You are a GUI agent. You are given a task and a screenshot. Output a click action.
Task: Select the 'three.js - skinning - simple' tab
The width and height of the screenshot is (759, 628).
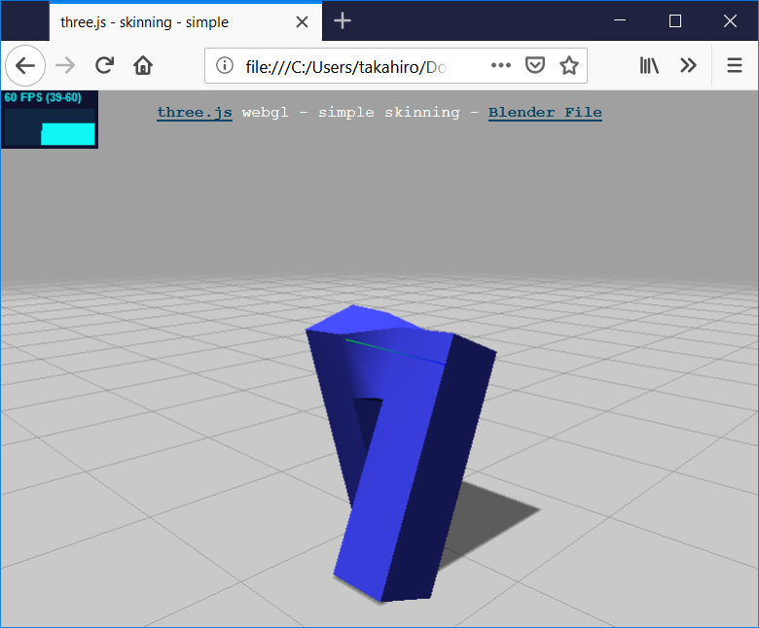pyautogui.click(x=186, y=21)
